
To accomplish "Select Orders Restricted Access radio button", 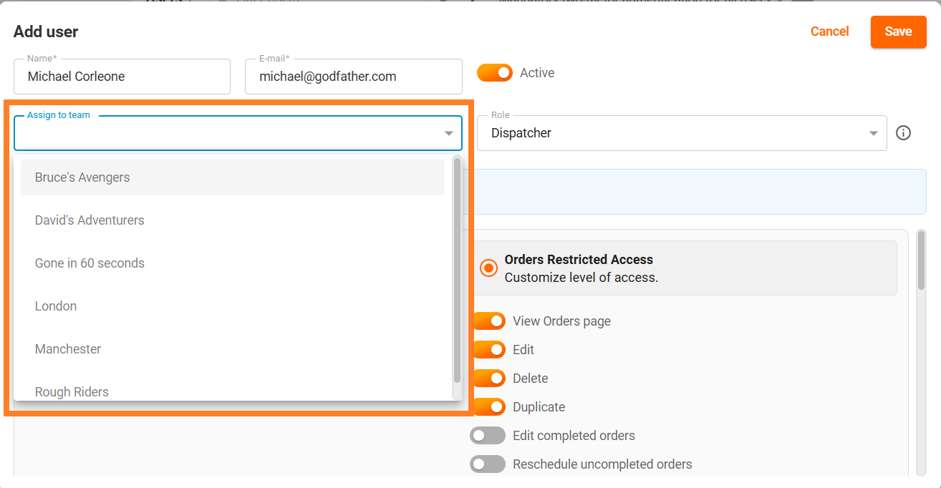I will 489,268.
